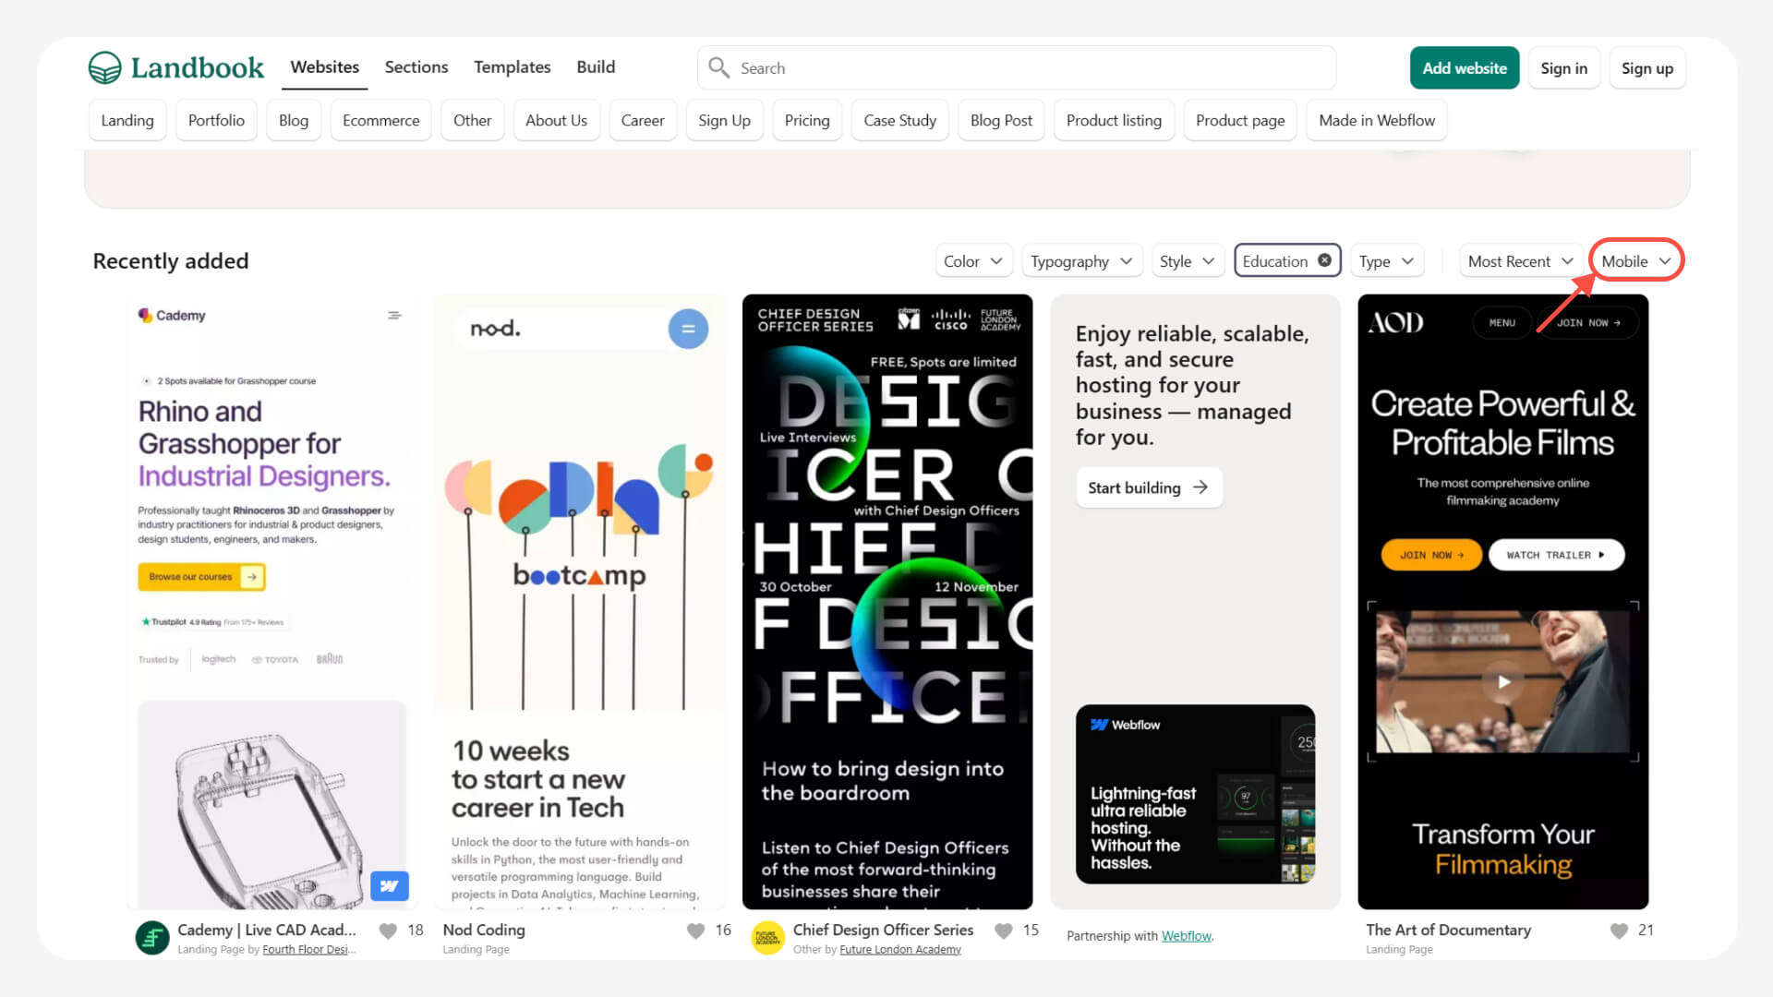Open the Color filter dropdown
The height and width of the screenshot is (997, 1773).
(973, 261)
